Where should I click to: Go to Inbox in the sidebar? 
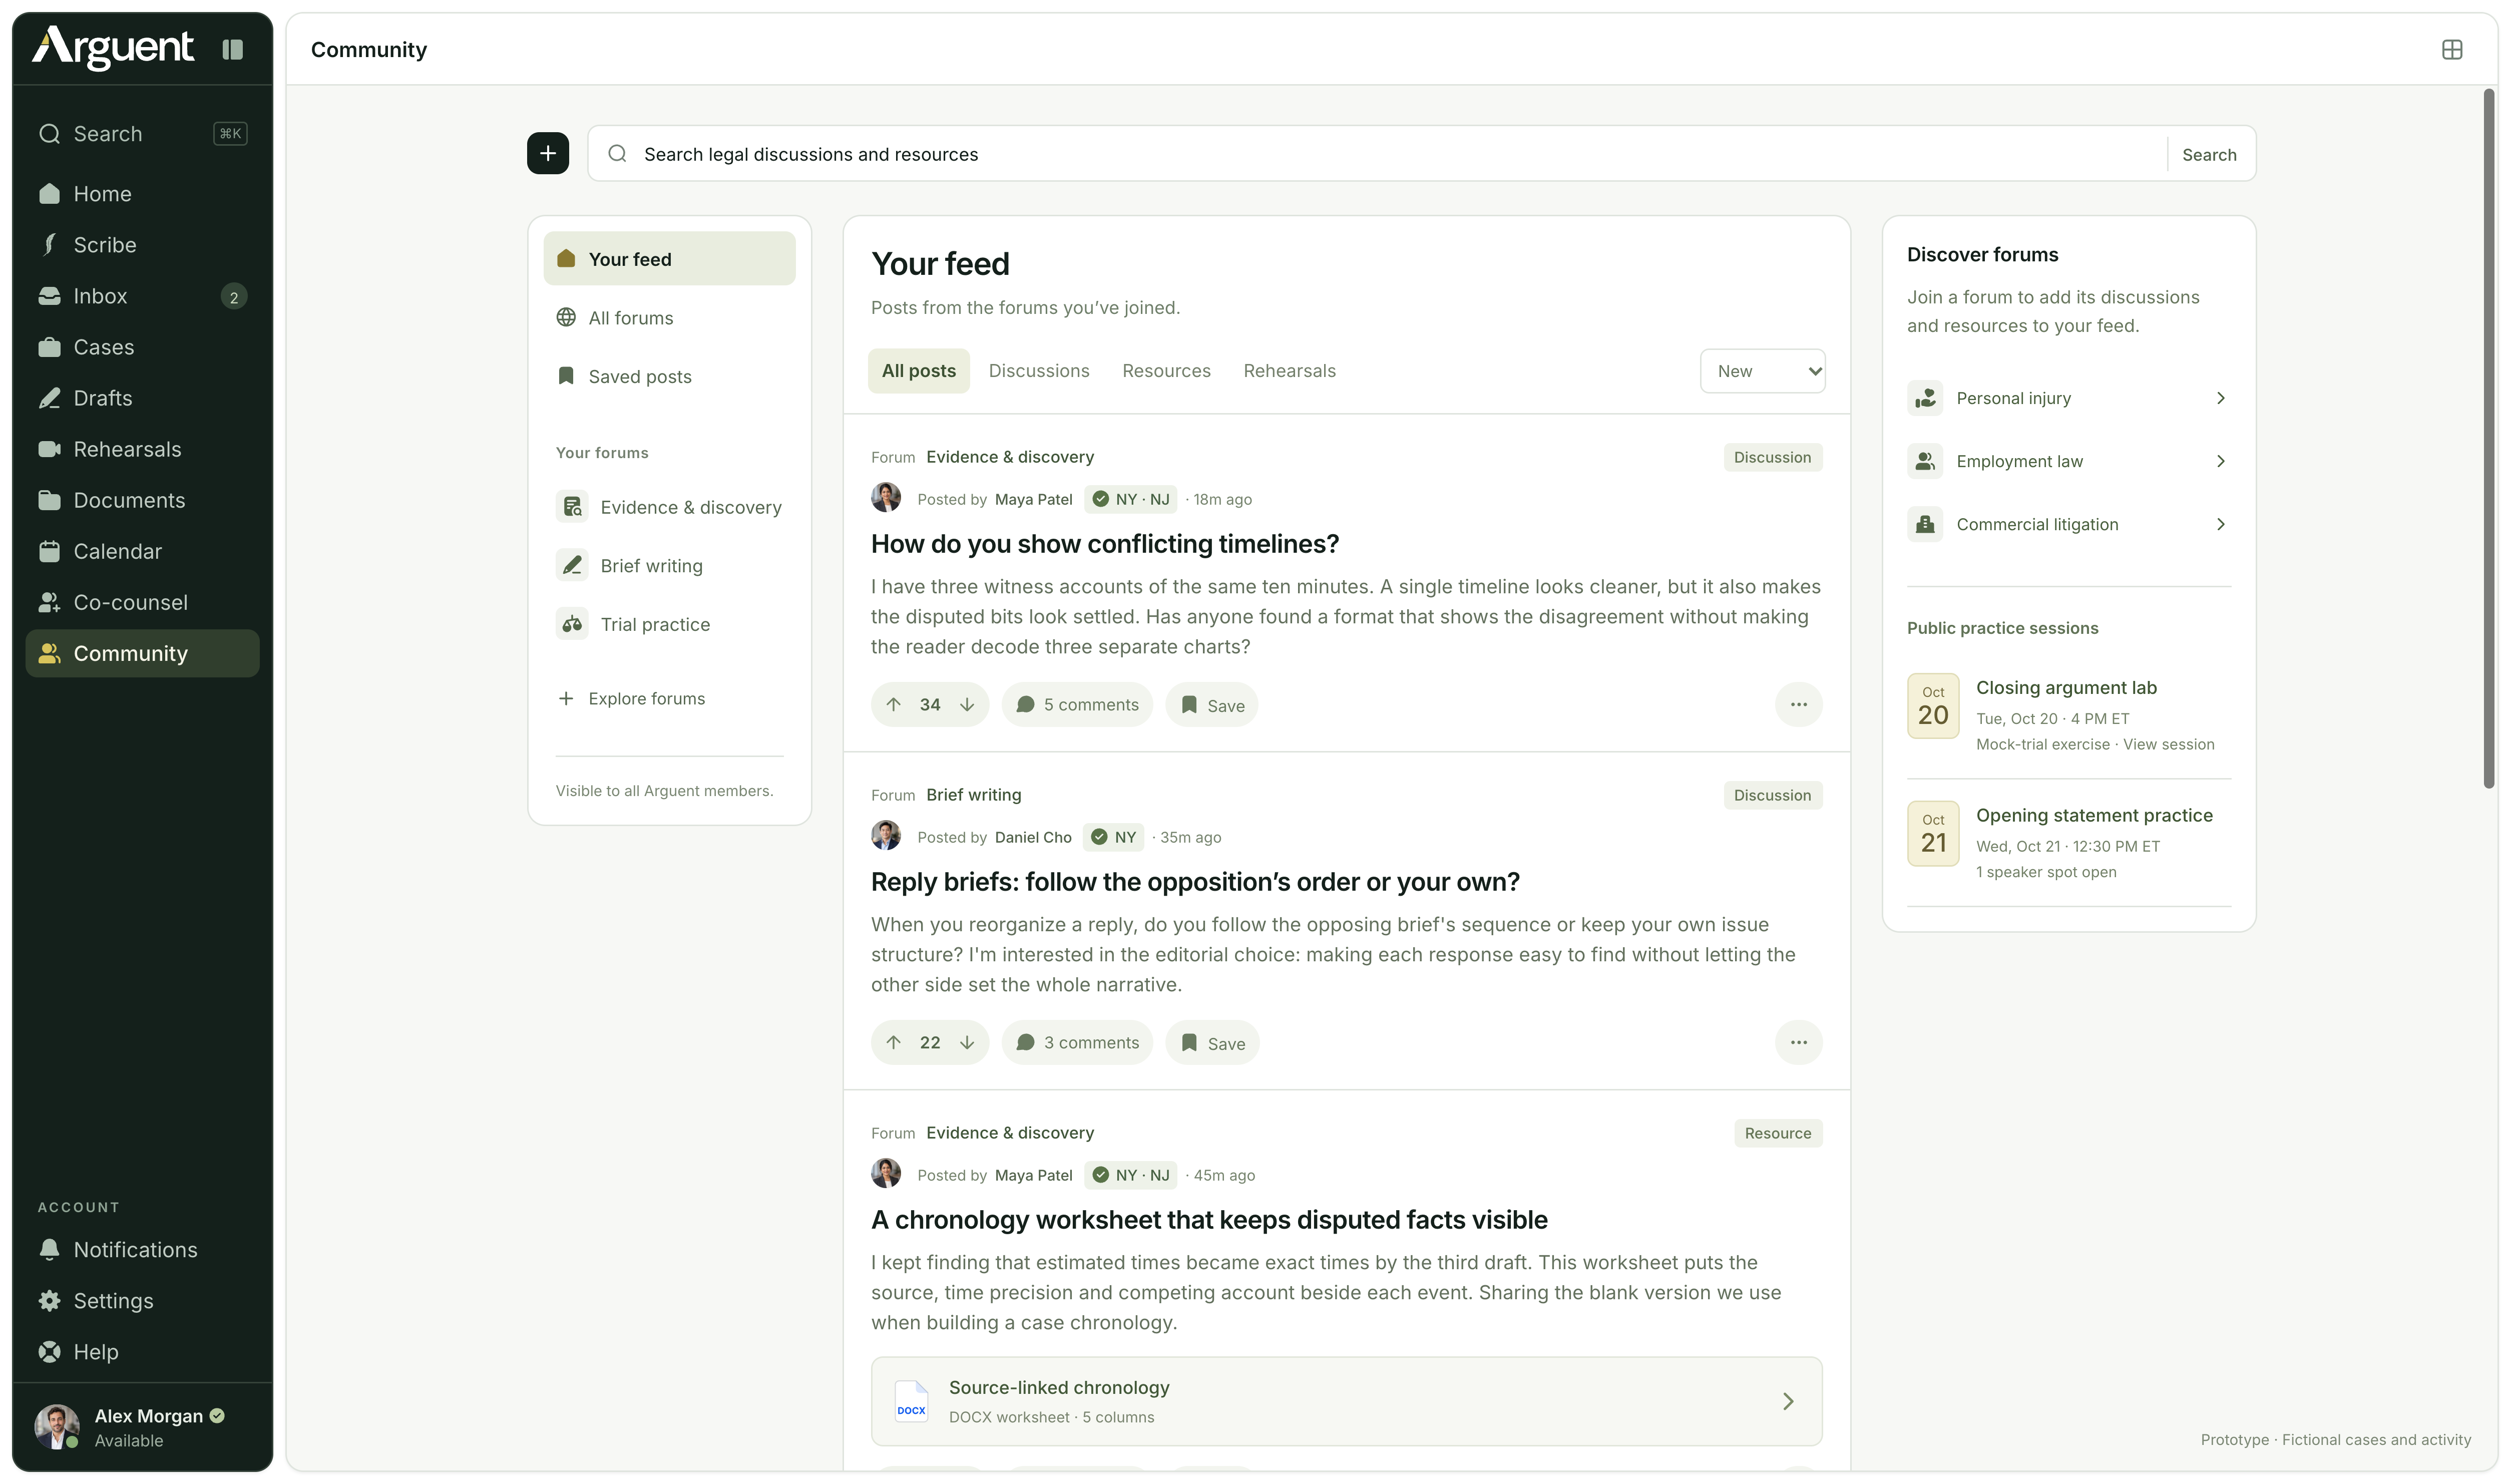click(142, 296)
